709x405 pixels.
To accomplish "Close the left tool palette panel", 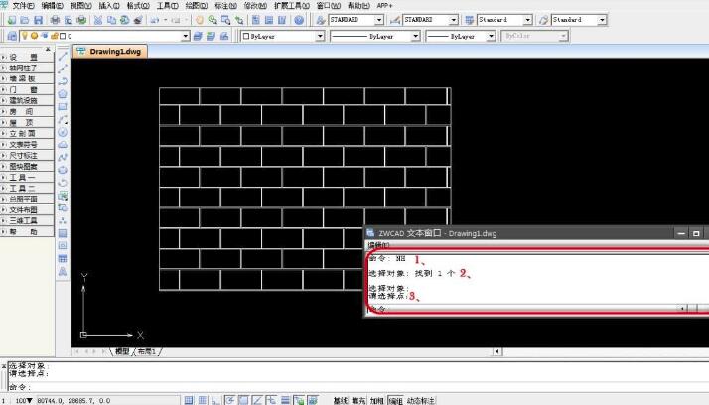I will pos(48,49).
